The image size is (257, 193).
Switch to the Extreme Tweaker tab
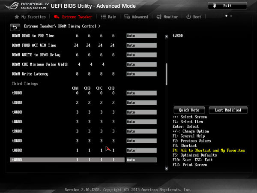(73, 17)
